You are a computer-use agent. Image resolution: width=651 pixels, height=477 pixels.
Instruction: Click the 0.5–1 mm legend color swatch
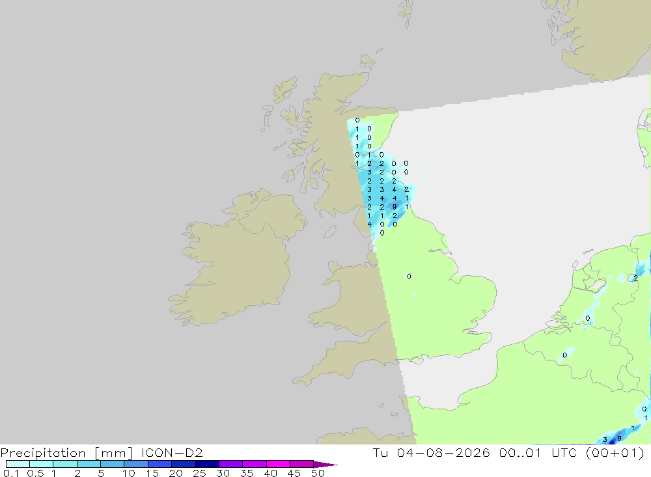coord(41,464)
